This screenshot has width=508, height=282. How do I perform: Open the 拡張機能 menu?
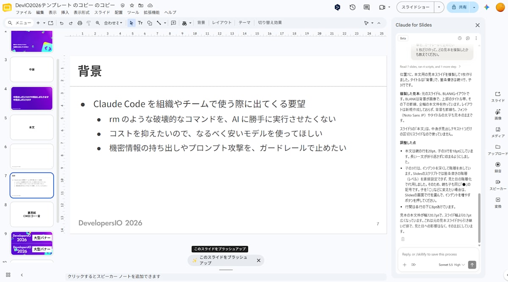(x=152, y=12)
